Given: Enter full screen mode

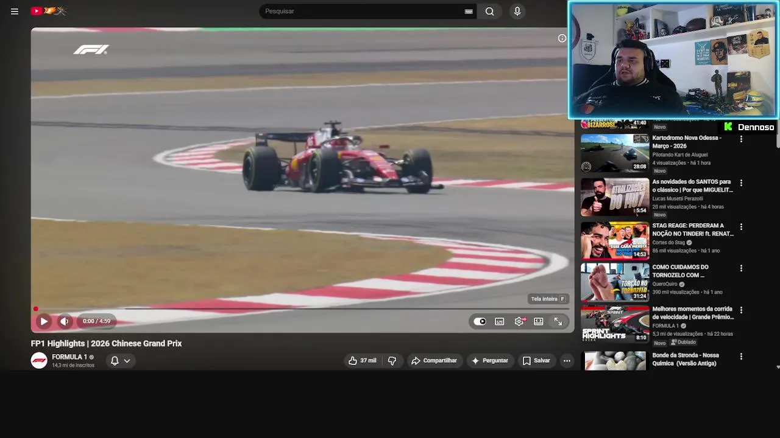Looking at the screenshot, I should 558,321.
